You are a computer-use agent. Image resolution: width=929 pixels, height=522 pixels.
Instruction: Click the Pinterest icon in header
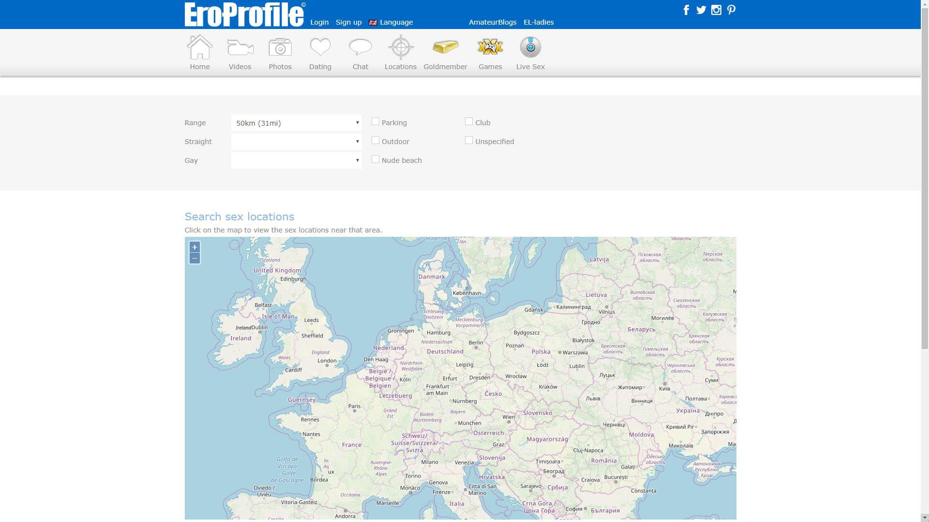pyautogui.click(x=731, y=10)
